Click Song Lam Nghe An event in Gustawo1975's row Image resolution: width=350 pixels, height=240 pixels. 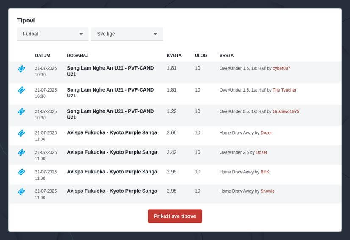[110, 114]
